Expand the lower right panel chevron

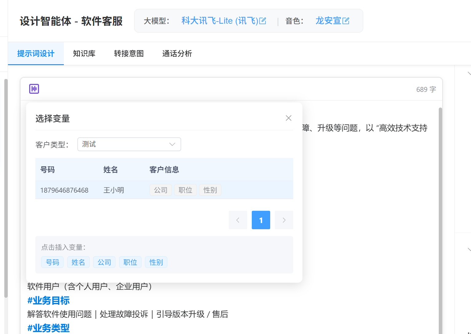[469, 249]
